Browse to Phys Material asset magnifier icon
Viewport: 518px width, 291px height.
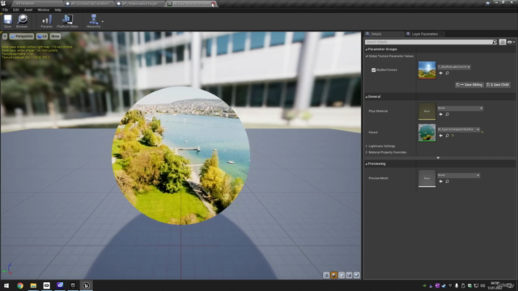(x=448, y=114)
